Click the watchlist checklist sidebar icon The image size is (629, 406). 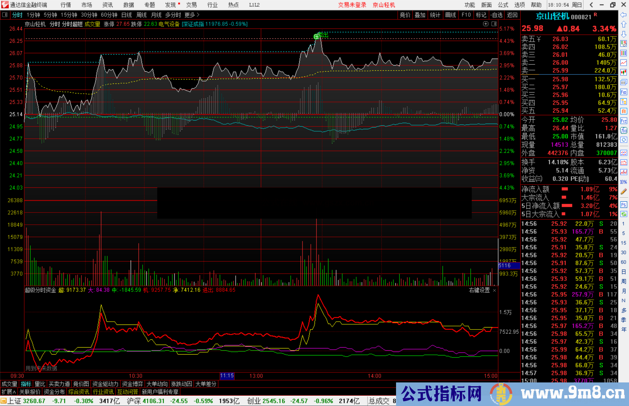pyautogui.click(x=623, y=44)
